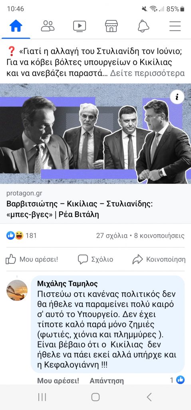Screen dimensions: 191x410
Task: Open the Friends tab icon
Action: [48, 26]
